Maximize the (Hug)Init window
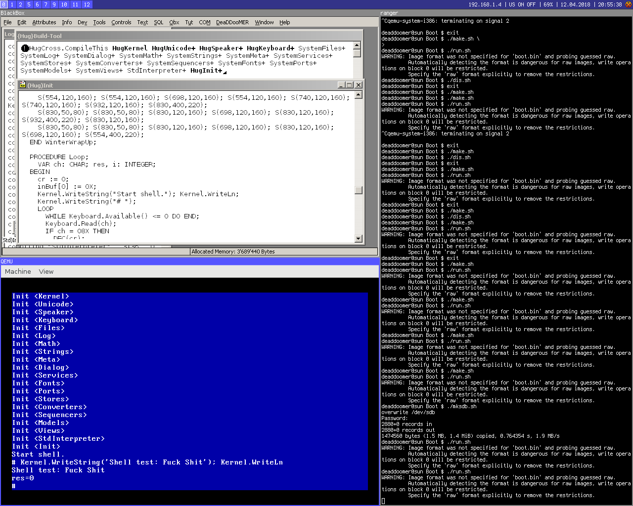 point(350,85)
